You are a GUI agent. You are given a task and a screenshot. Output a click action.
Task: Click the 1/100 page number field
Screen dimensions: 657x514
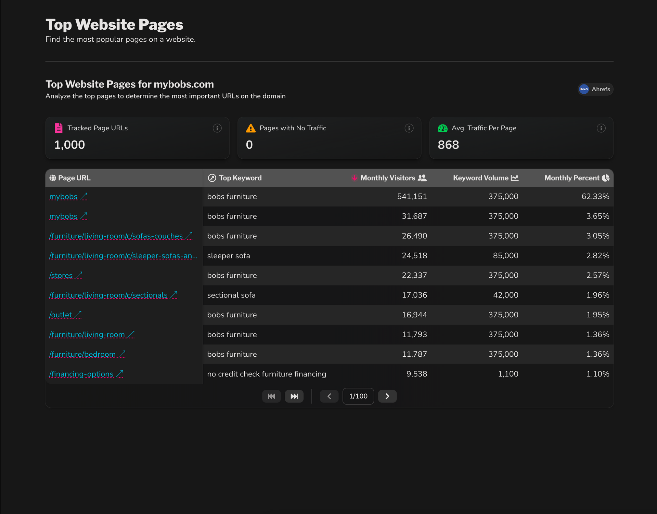point(358,396)
